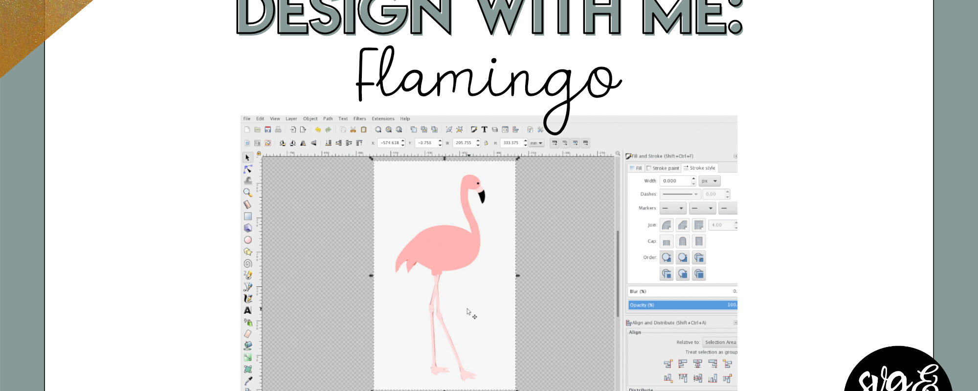Select the Measure ruler tool
The image size is (978, 391).
pyautogui.click(x=247, y=204)
